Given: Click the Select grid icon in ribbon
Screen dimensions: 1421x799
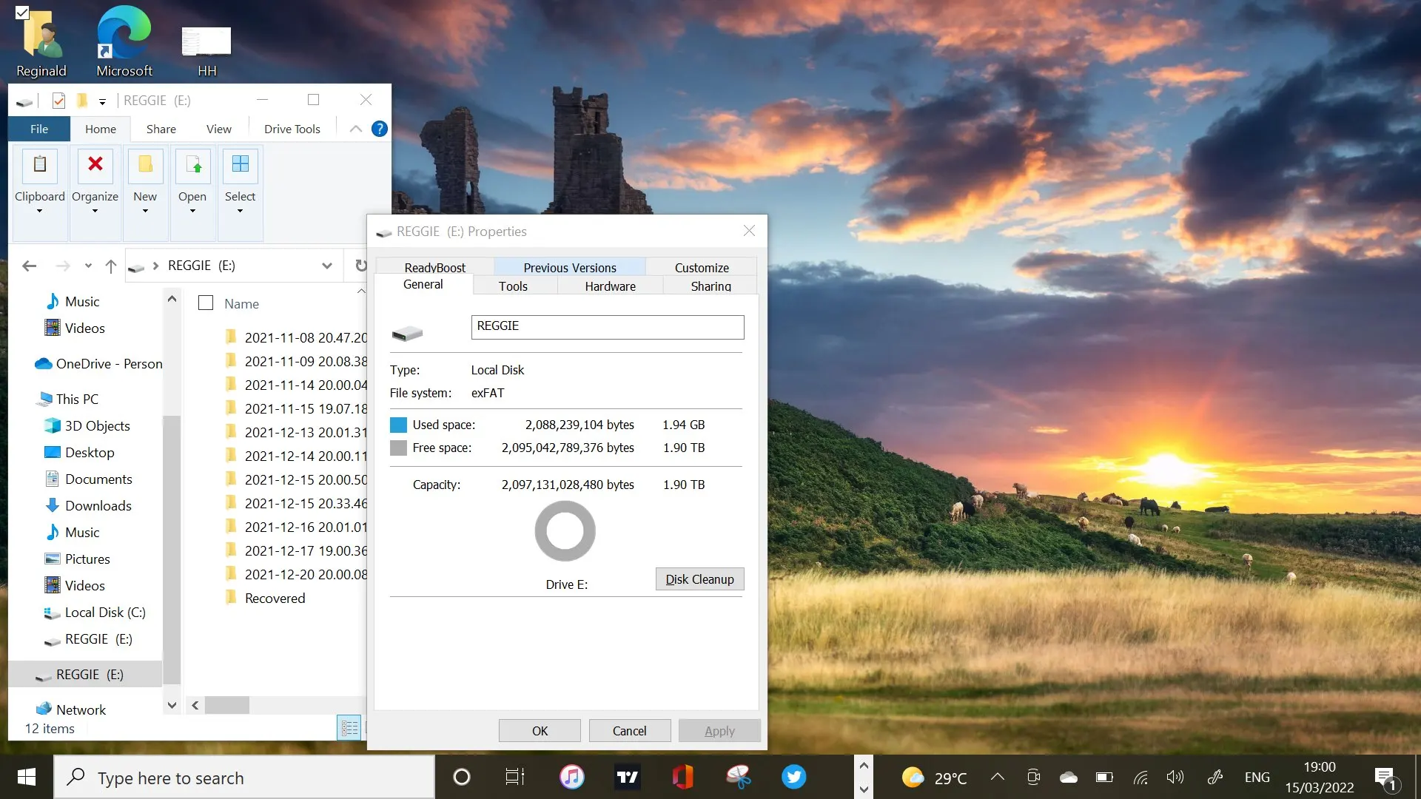Looking at the screenshot, I should tap(240, 165).
